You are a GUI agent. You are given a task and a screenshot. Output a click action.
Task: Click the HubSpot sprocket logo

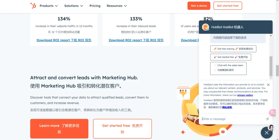33,6
